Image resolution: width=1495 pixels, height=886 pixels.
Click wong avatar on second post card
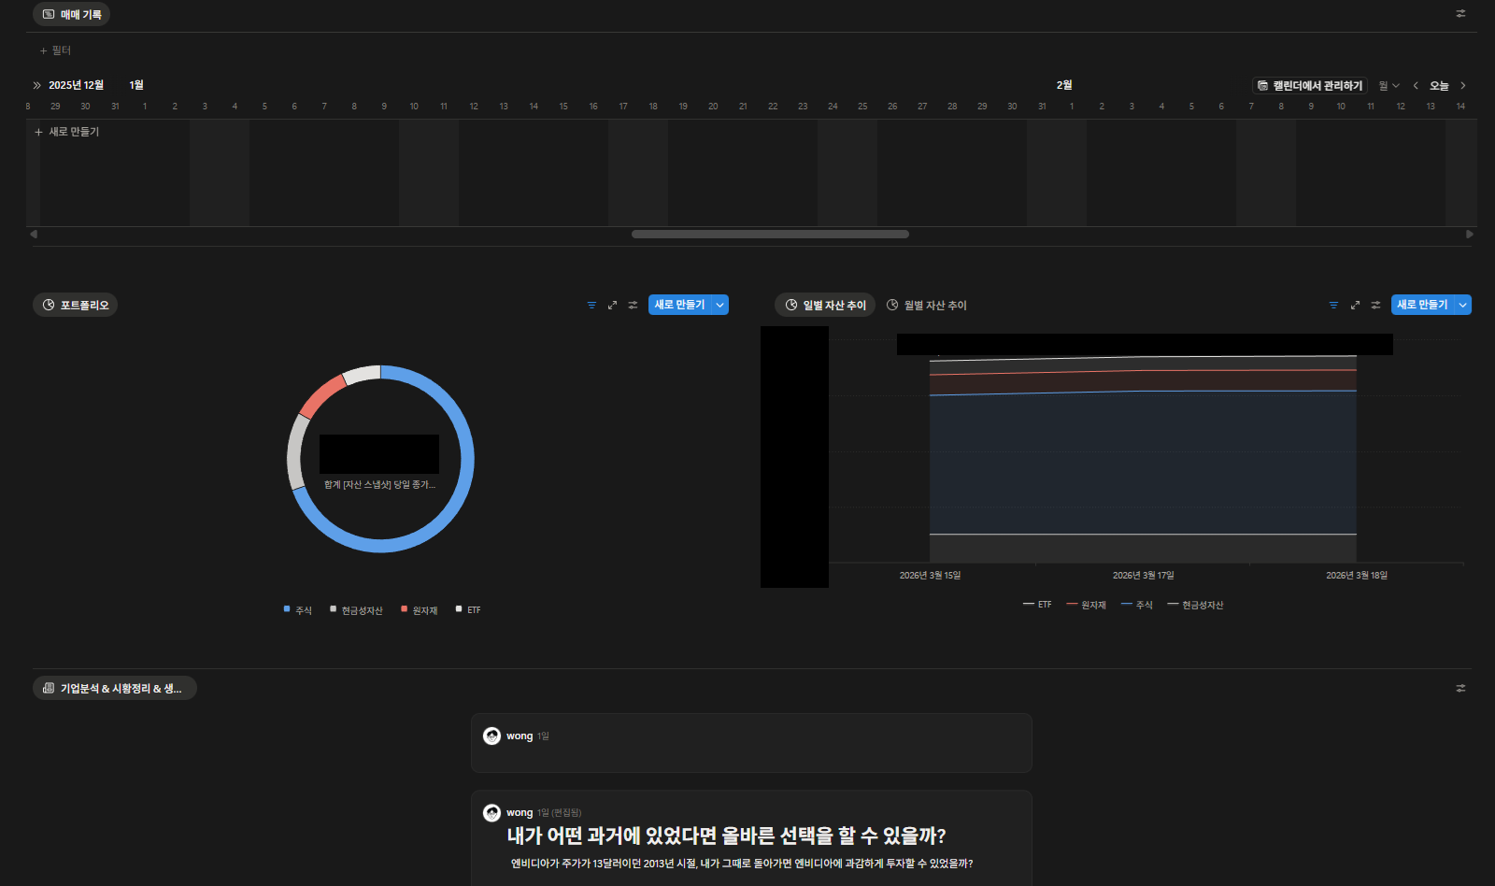click(491, 813)
